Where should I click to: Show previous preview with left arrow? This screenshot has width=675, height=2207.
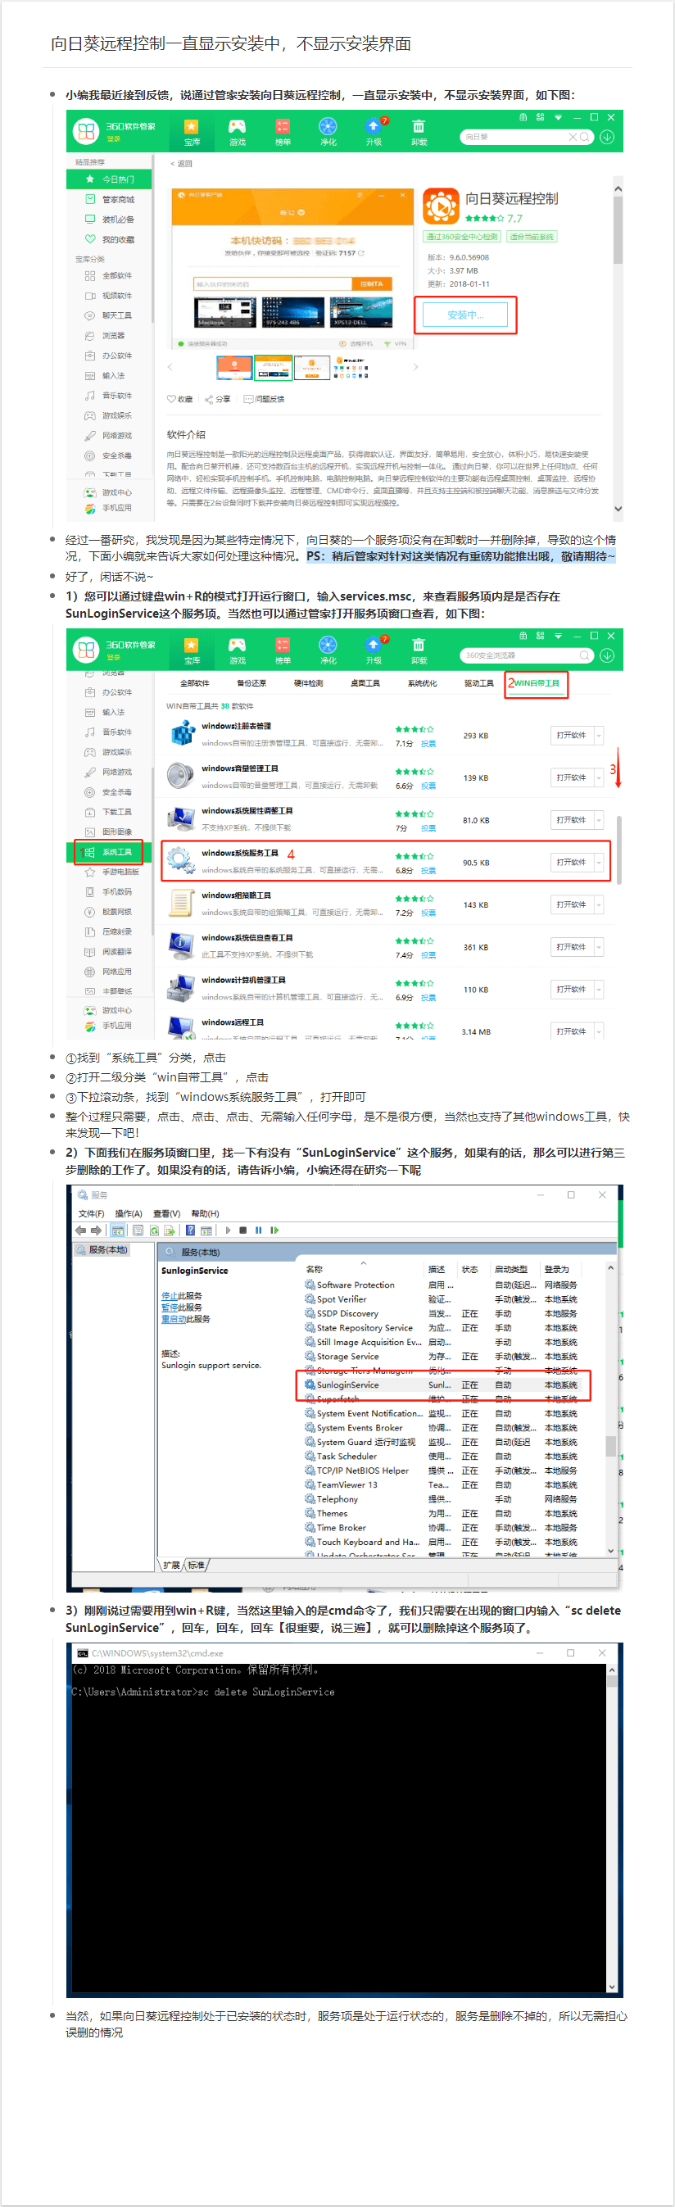coord(170,368)
